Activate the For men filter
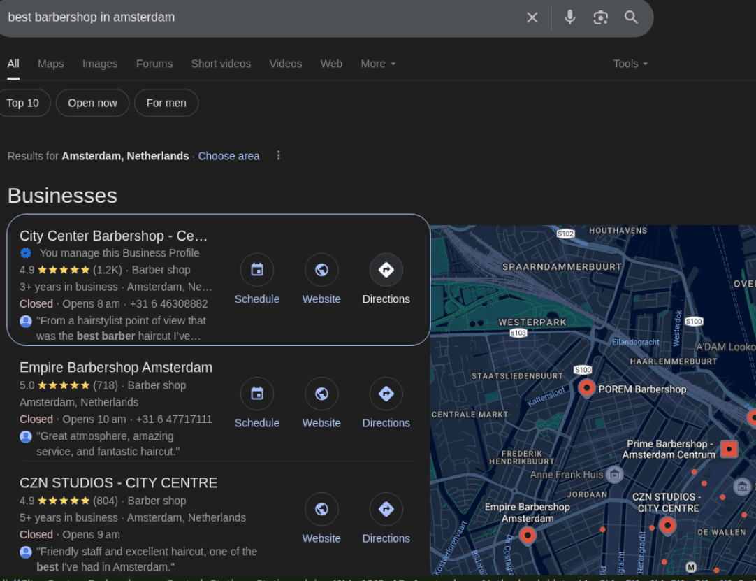Viewport: 756px width, 581px height. pos(166,103)
